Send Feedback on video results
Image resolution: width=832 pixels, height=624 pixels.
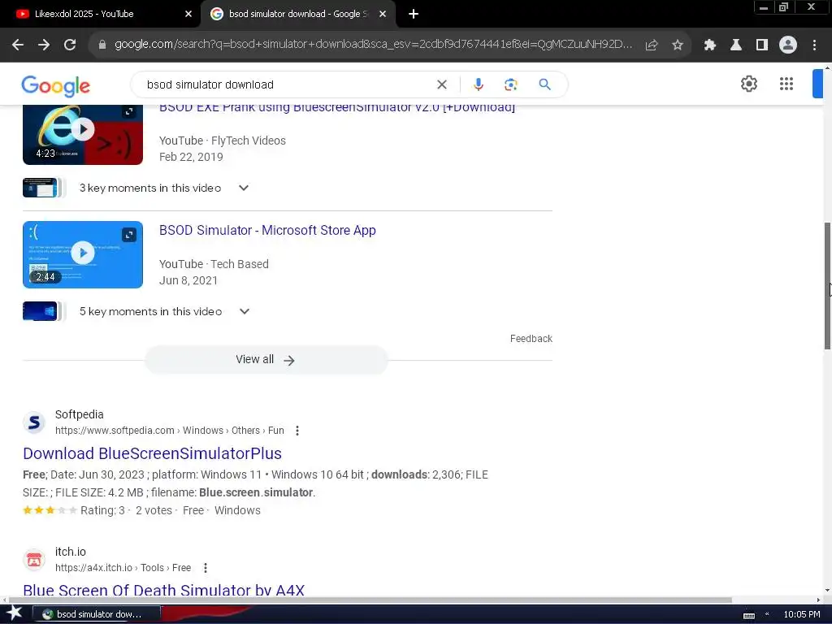pos(531,339)
